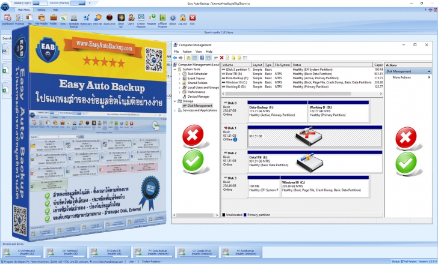Expand the Event Viewer node

coord(180,79)
